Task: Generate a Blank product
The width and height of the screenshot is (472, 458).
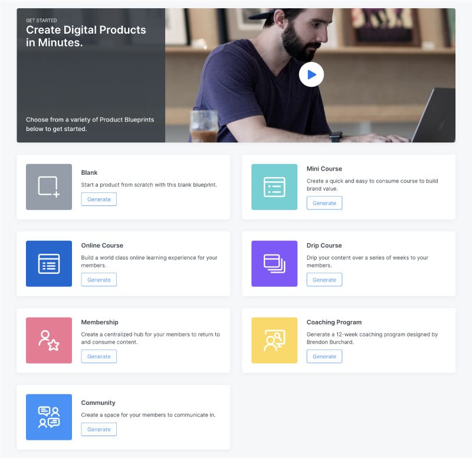Action: click(99, 199)
